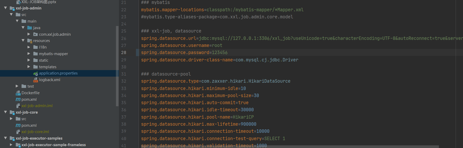Collapse the xxl-job-executor-samples module
Viewport: 463px width, 148px height.
click(6, 138)
